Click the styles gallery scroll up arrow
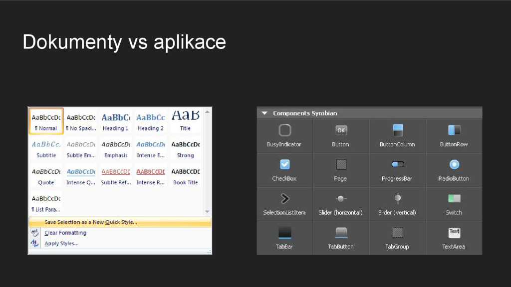Image resolution: width=511 pixels, height=287 pixels. click(207, 112)
